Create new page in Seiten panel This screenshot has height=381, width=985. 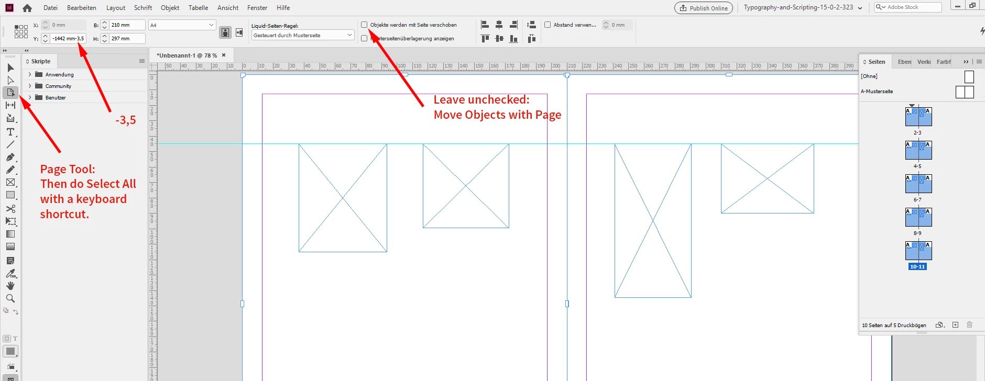click(955, 325)
